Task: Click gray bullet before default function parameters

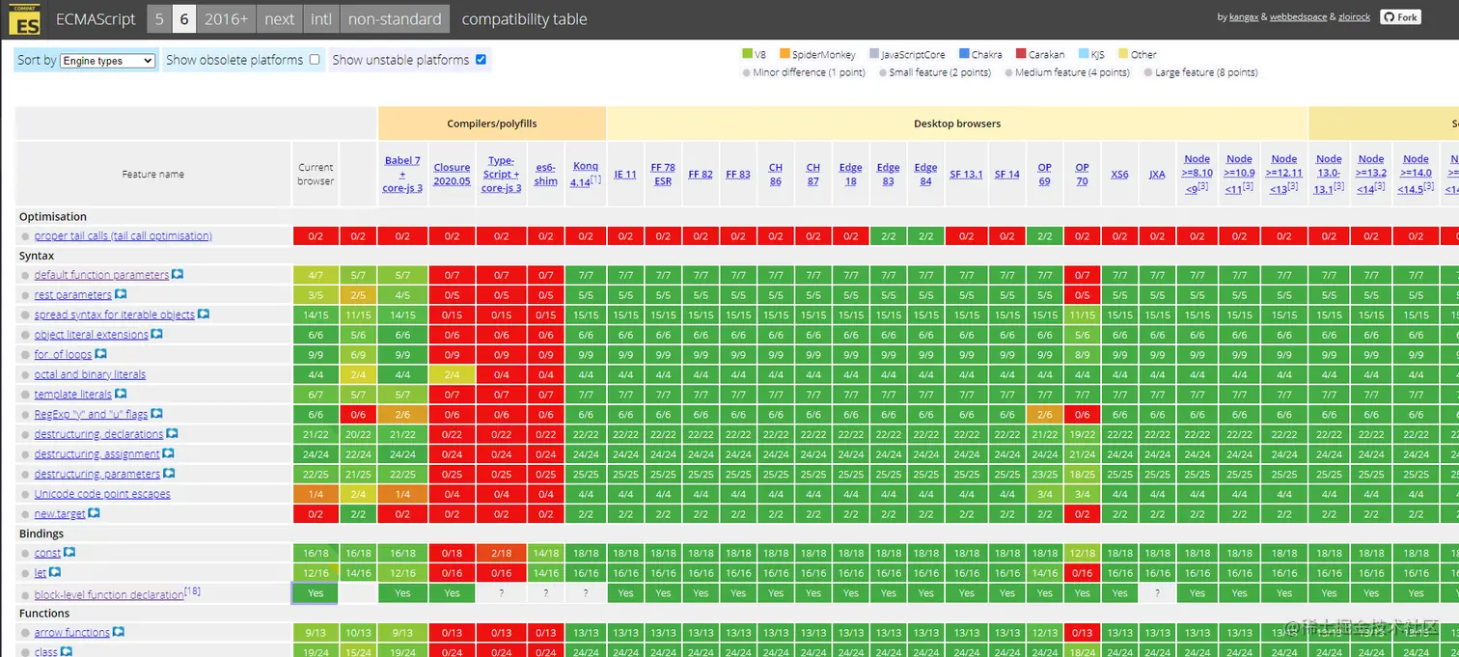Action: pyautogui.click(x=26, y=276)
